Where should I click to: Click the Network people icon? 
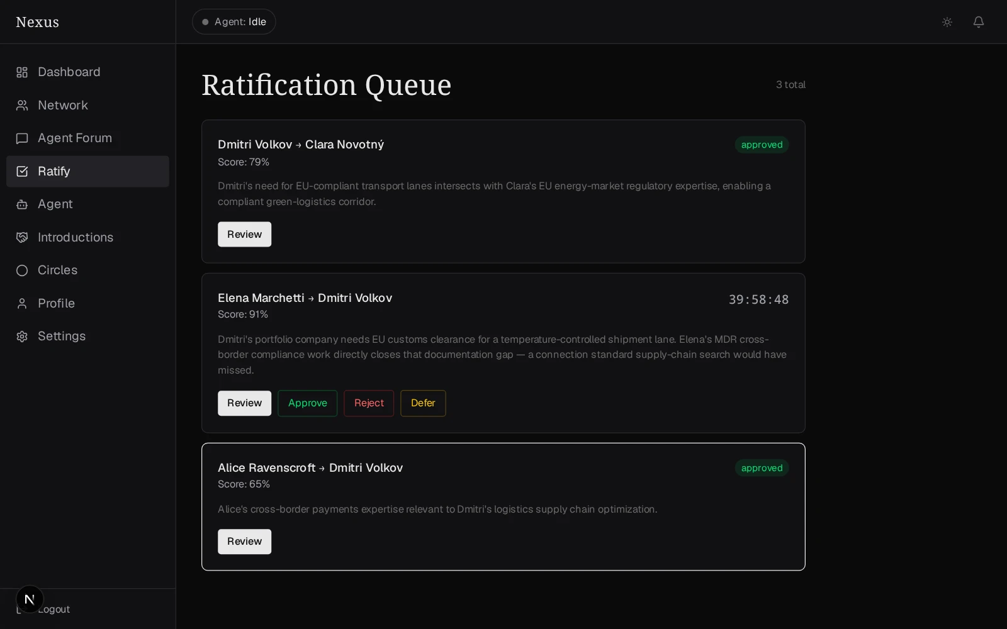(x=22, y=106)
